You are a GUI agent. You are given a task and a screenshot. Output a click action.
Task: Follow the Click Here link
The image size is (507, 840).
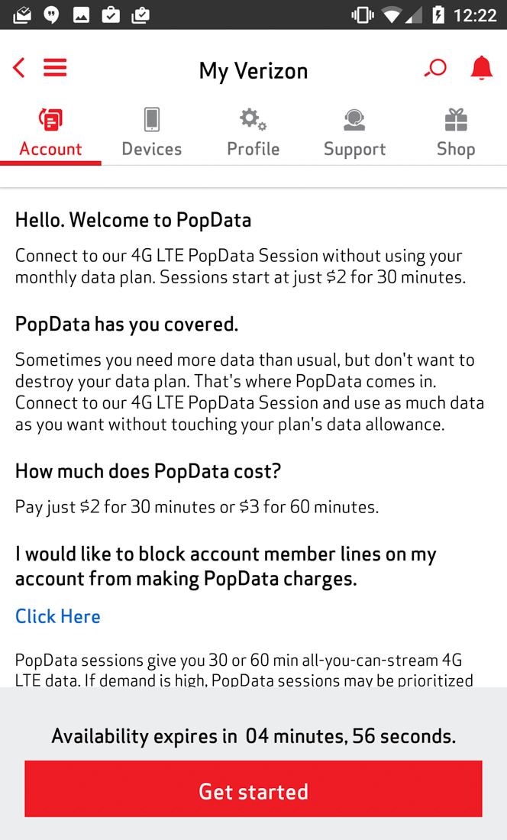pyautogui.click(x=58, y=616)
